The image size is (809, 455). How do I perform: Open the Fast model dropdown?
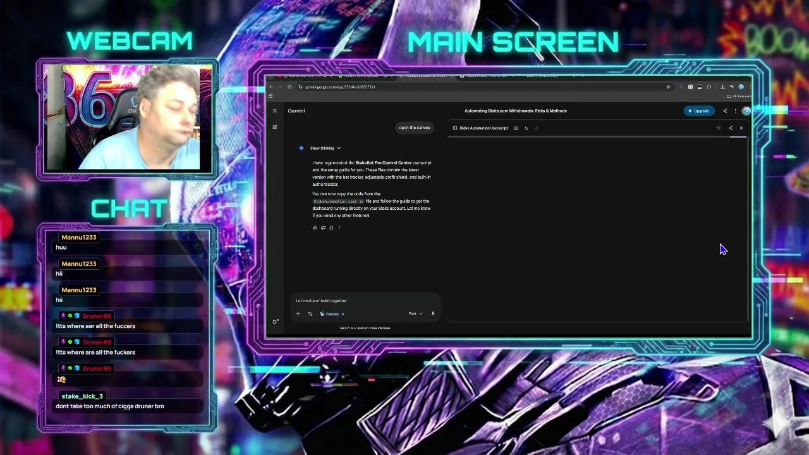click(415, 313)
